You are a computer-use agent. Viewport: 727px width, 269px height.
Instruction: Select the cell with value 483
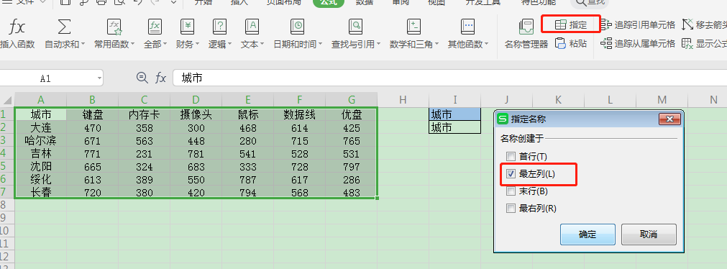pos(352,192)
